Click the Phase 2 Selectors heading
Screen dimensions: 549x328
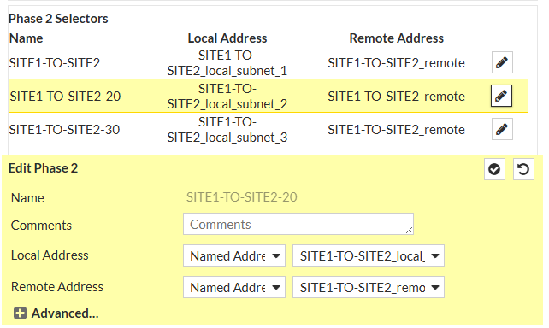[58, 19]
